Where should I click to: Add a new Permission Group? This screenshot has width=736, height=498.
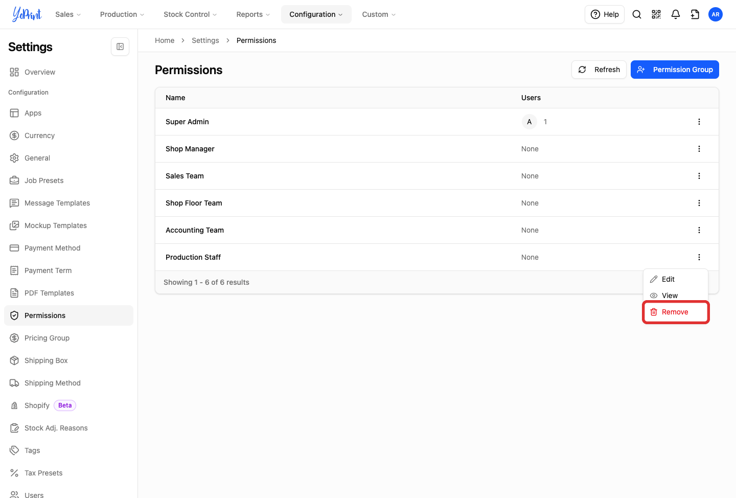(x=675, y=70)
